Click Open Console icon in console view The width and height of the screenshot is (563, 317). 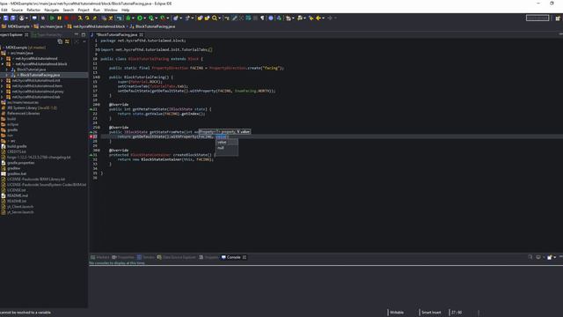point(549,257)
